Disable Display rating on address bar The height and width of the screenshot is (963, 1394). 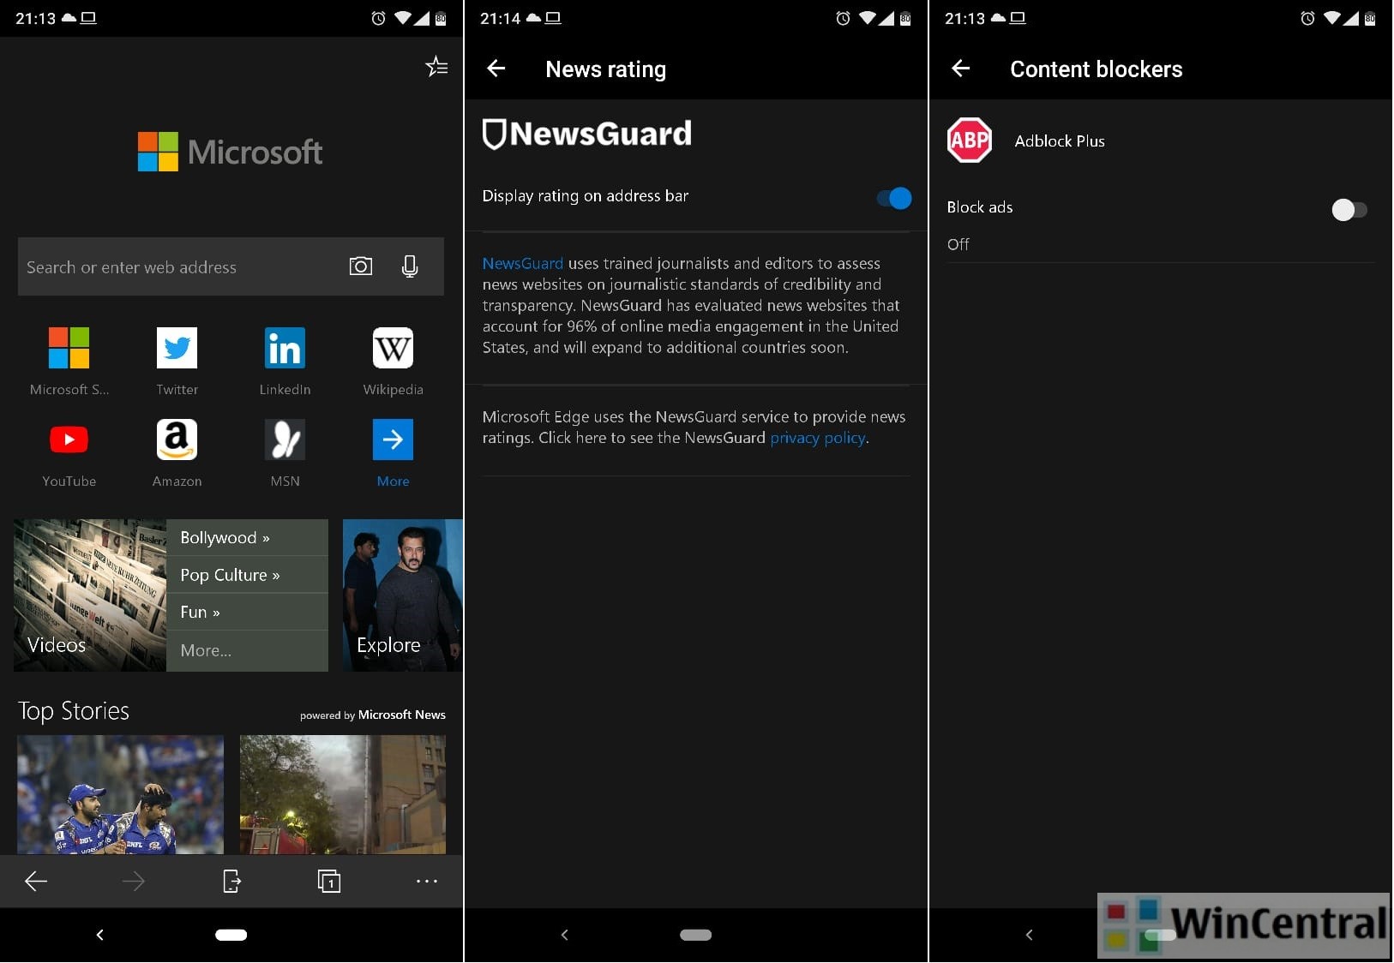pyautogui.click(x=893, y=198)
